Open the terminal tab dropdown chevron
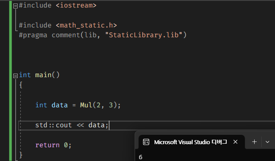 coord(267,142)
